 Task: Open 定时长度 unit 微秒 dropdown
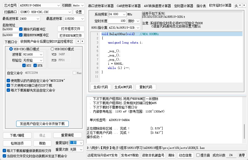click(x=134, y=21)
